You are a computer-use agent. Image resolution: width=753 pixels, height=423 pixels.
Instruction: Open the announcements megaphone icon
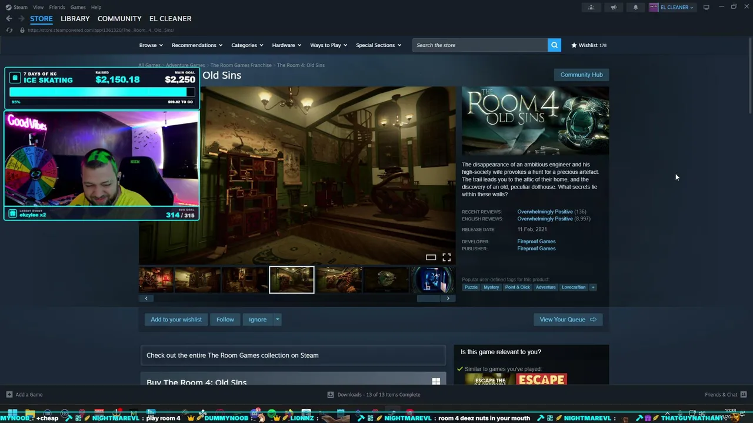[614, 7]
